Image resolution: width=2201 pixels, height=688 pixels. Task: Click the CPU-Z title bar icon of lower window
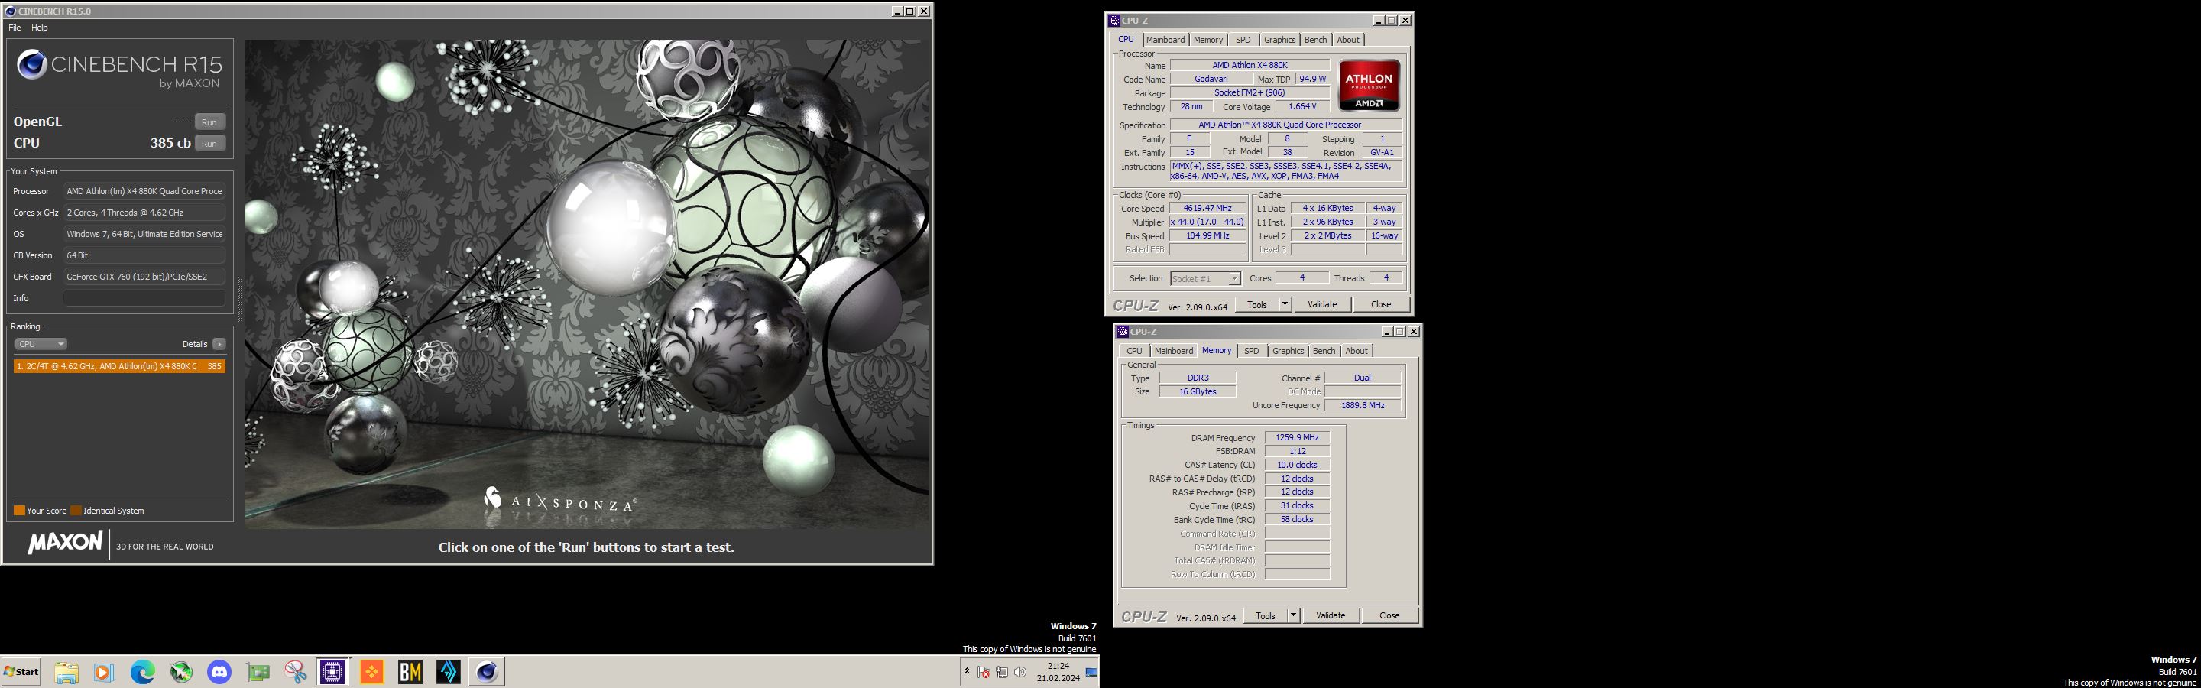pyautogui.click(x=1122, y=332)
